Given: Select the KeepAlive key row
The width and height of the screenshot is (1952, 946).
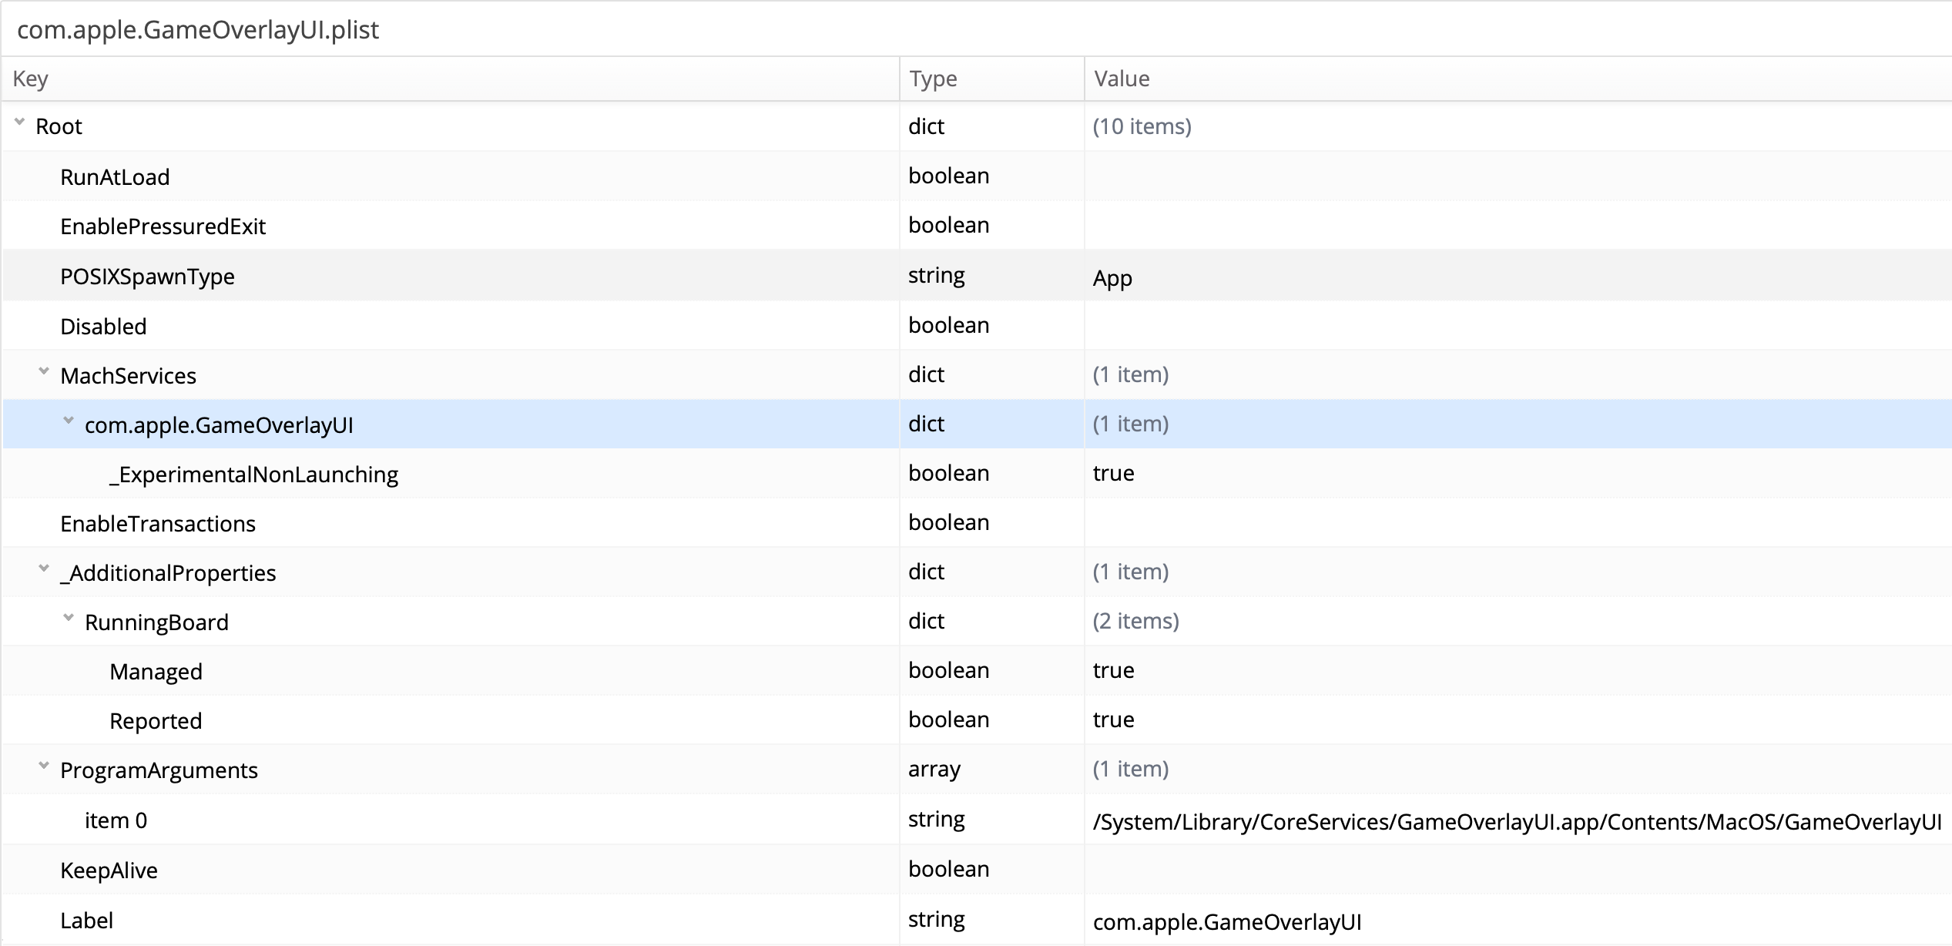Looking at the screenshot, I should coord(109,871).
